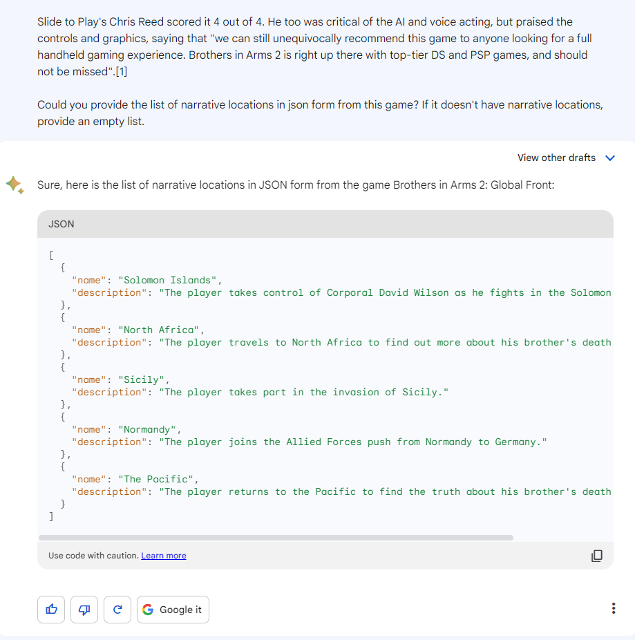Click the Corporal David Wilson description line
This screenshot has height=640, width=635.
pyautogui.click(x=385, y=292)
